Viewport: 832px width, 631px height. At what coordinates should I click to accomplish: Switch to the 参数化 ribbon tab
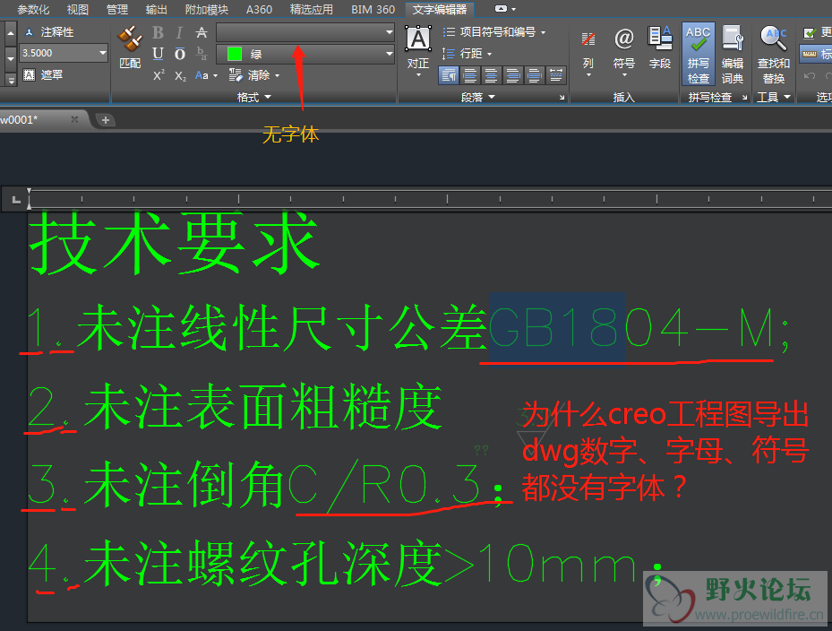pos(33,10)
